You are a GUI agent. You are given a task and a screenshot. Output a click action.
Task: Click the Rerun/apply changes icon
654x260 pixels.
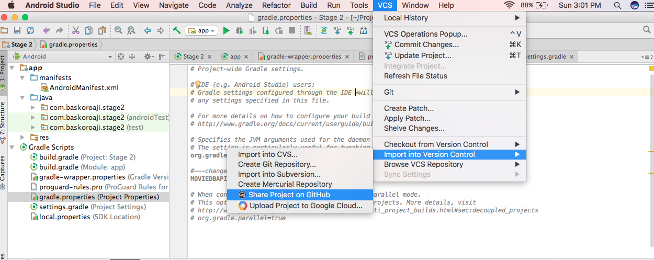(280, 31)
